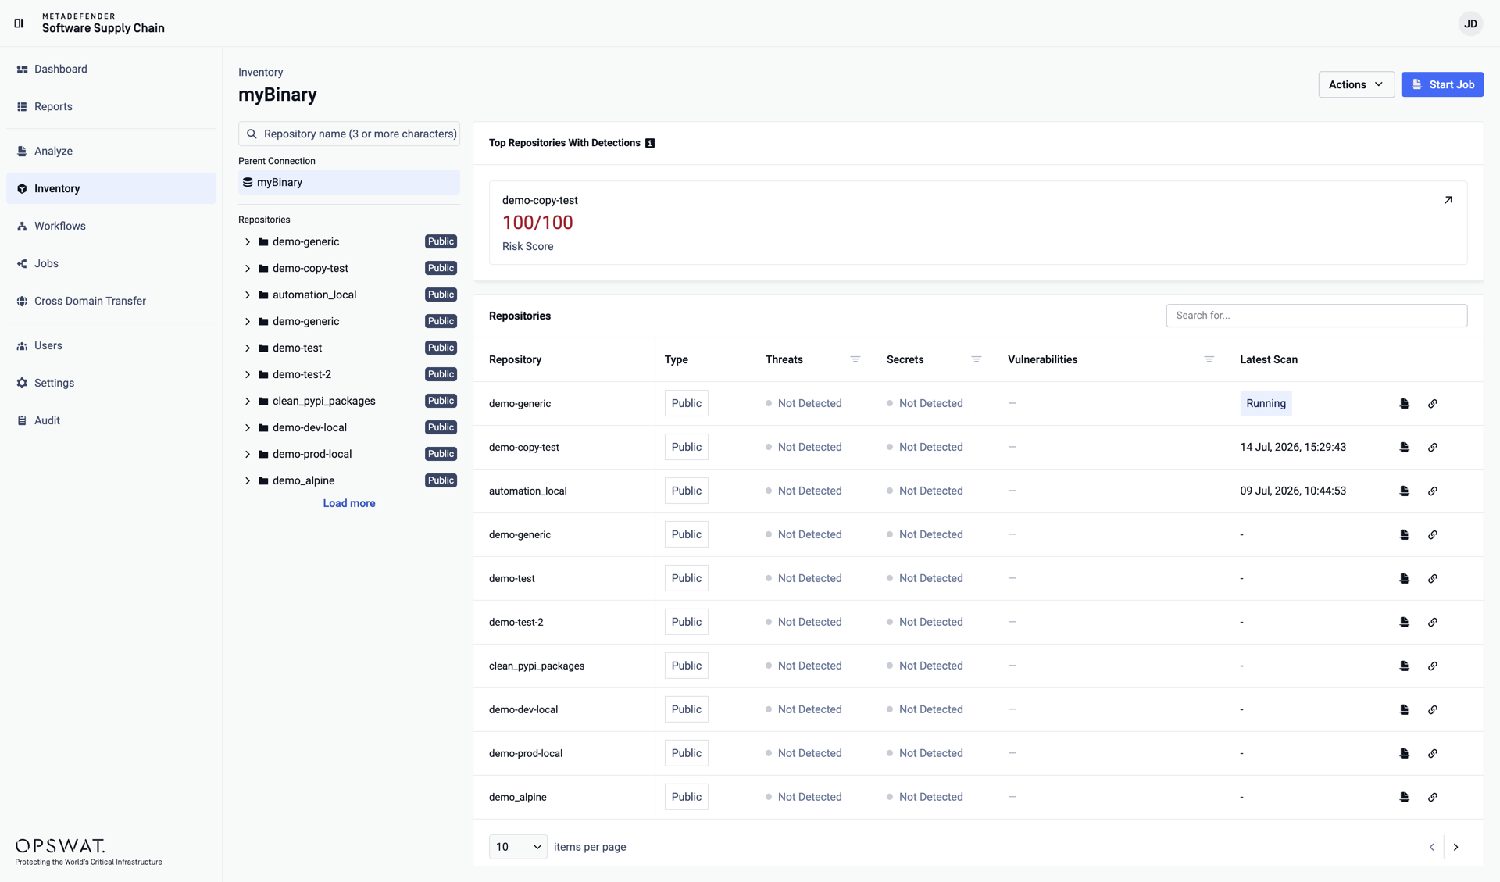Expand the clean_pypi_packages tree node
The width and height of the screenshot is (1500, 882).
click(248, 402)
